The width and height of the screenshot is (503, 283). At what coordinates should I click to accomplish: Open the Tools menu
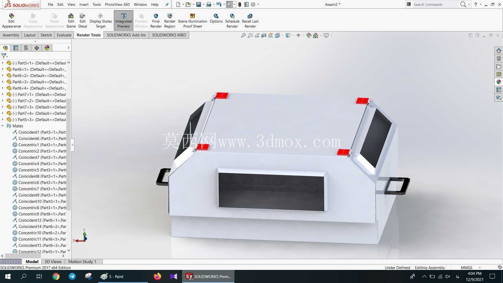tap(97, 4)
